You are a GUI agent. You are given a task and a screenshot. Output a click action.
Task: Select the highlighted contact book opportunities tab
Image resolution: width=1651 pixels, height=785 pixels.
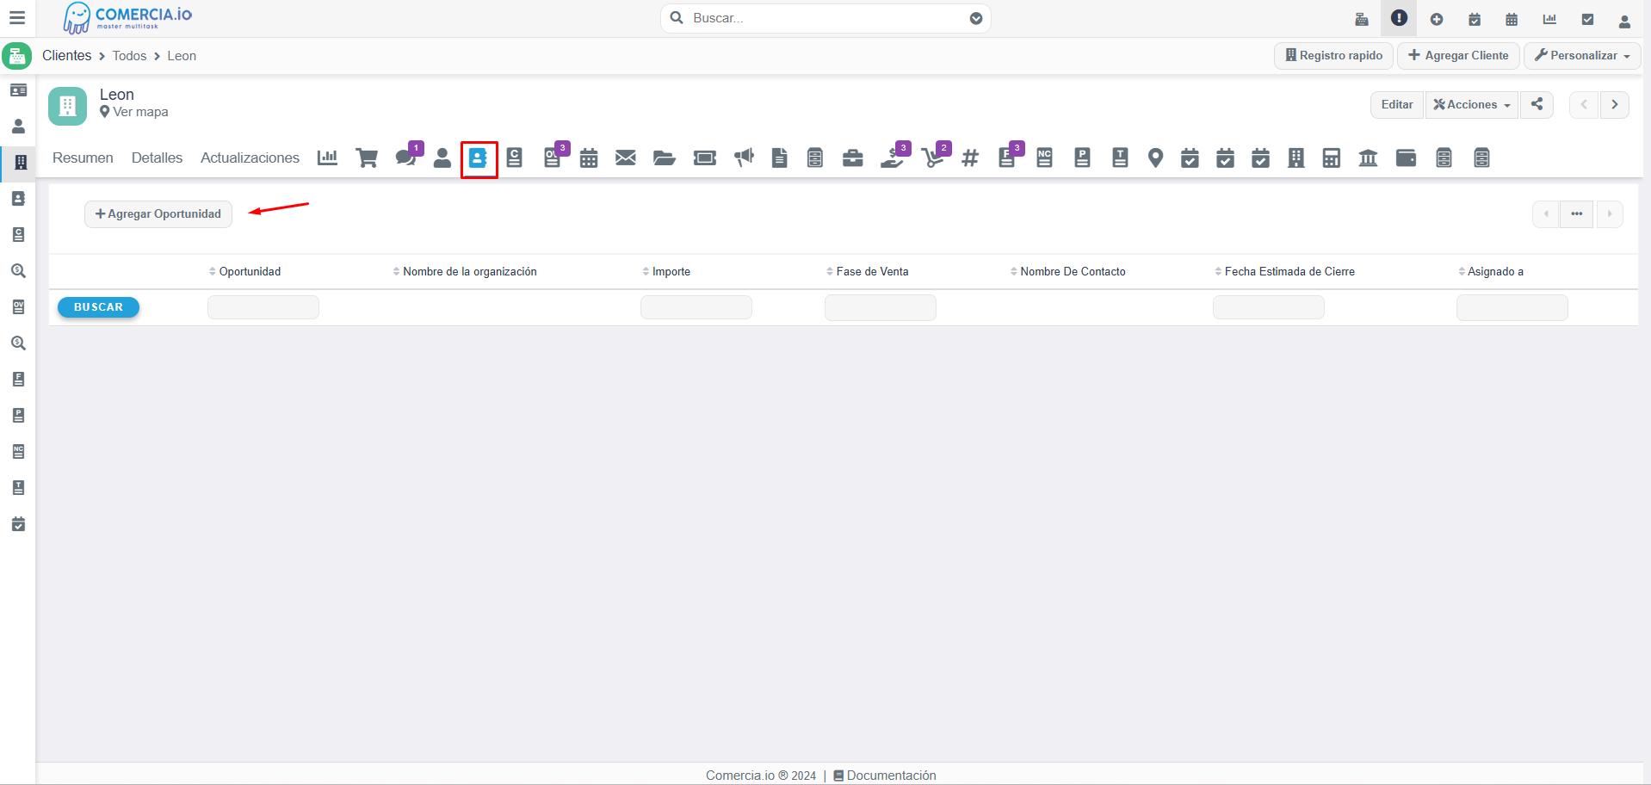click(479, 158)
